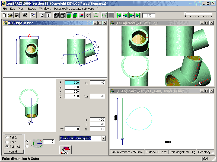Viewport: 217px width, 162px height.
Task: Click the H field showing 400
Action: 97,120
